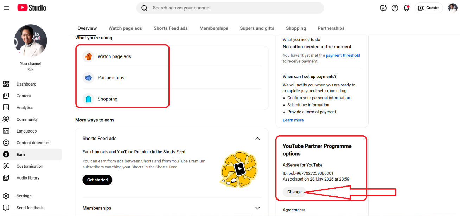Click the search magnifier icon
The image size is (460, 216).
tap(144, 8)
